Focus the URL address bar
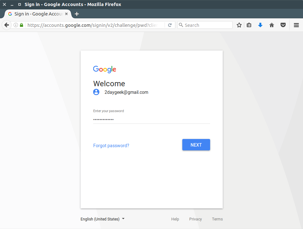This screenshot has height=229, width=303. [x=92, y=25]
